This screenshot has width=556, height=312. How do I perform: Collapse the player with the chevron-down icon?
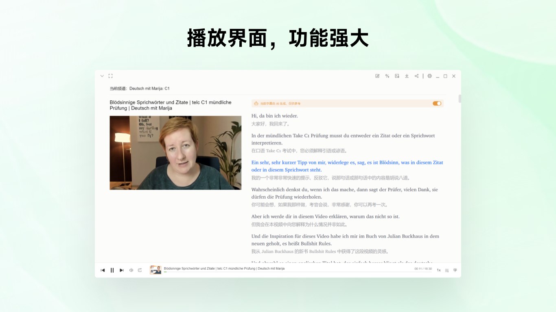(102, 76)
